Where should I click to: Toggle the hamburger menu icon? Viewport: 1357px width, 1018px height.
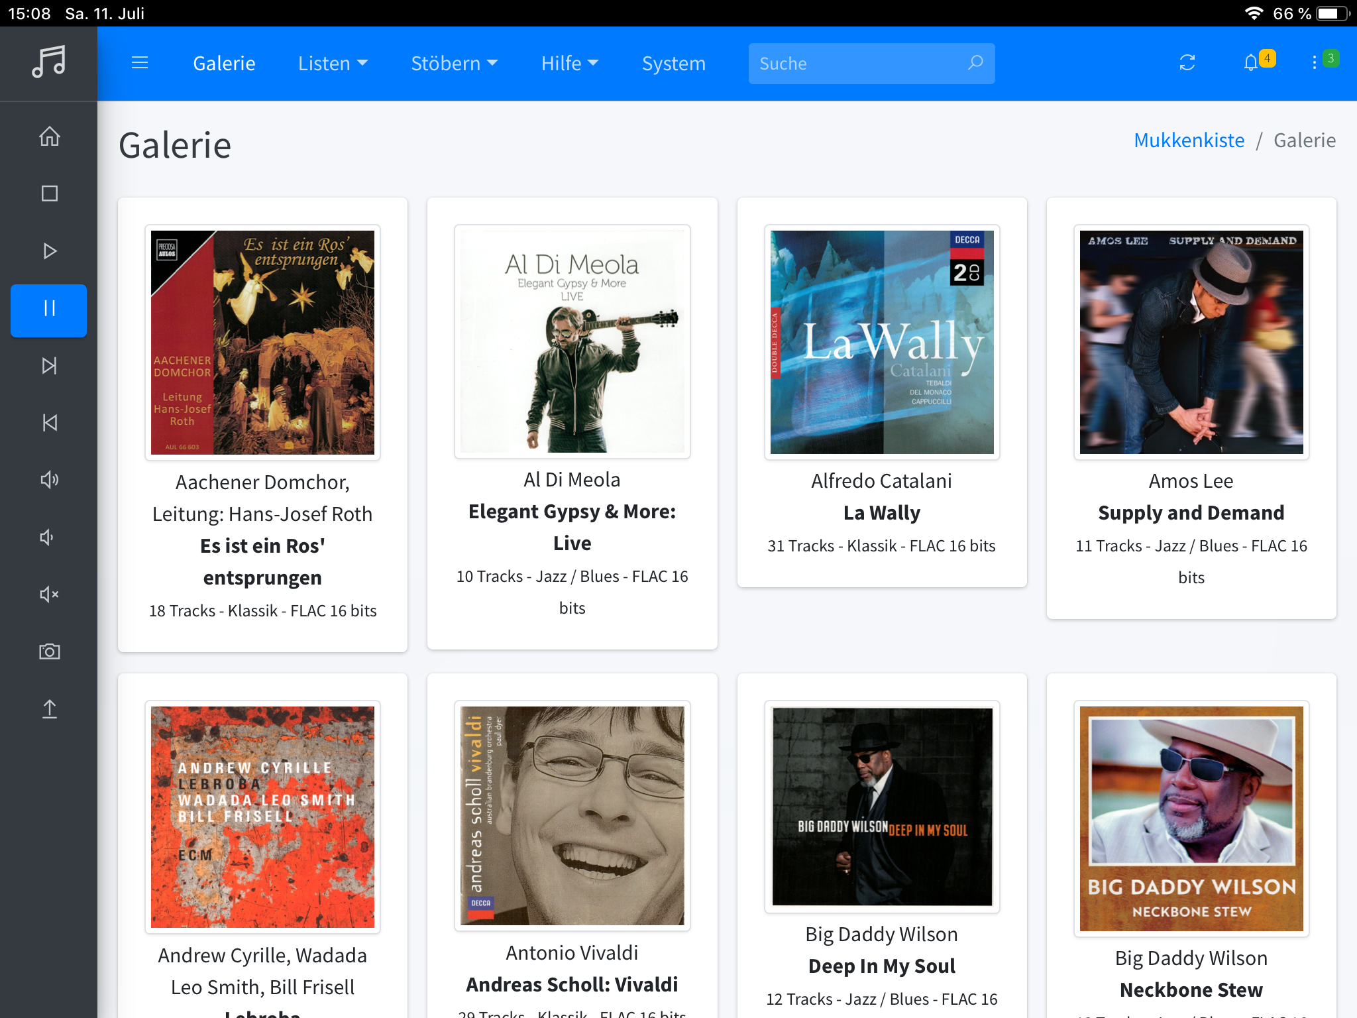pyautogui.click(x=140, y=63)
